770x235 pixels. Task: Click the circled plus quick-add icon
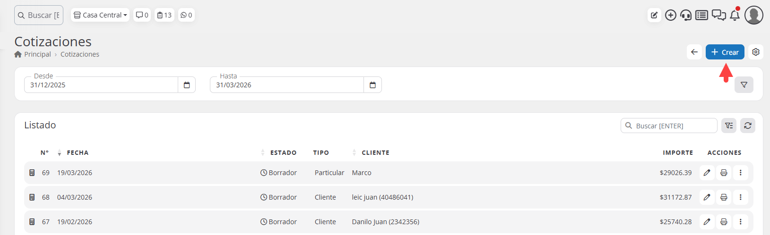pos(670,15)
